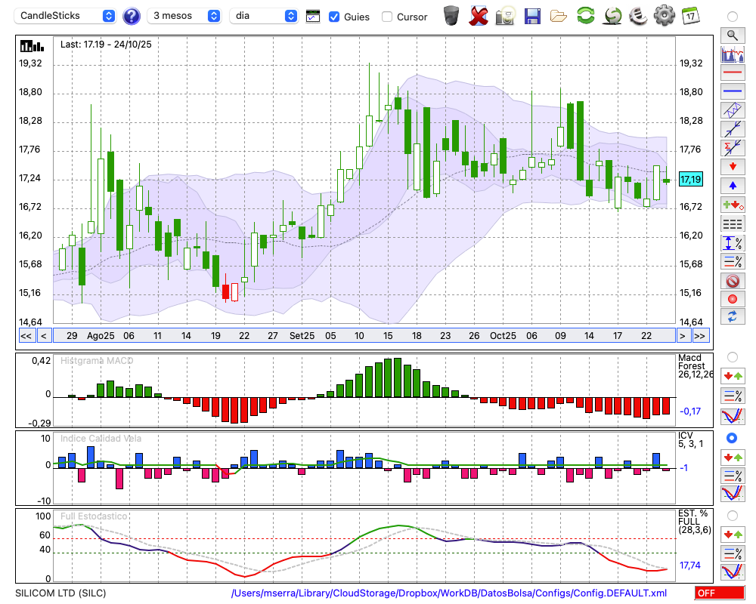Click the magnifier zoom tool
Viewport: 756px width, 604px height.
732,35
